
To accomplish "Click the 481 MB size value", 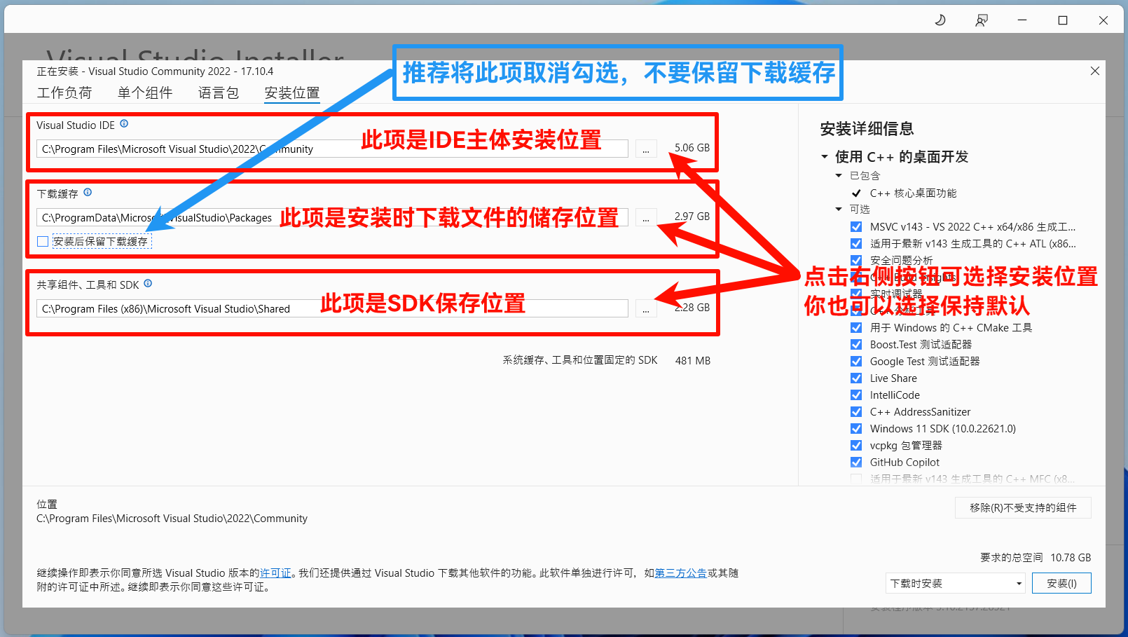I will click(x=693, y=361).
